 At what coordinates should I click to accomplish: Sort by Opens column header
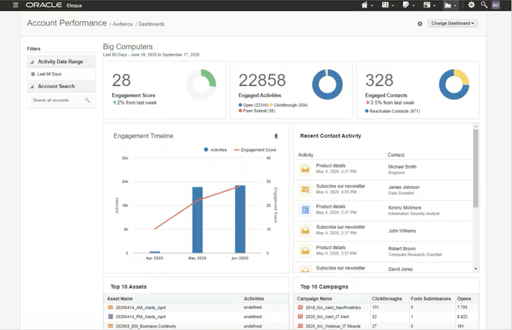[x=464, y=299]
